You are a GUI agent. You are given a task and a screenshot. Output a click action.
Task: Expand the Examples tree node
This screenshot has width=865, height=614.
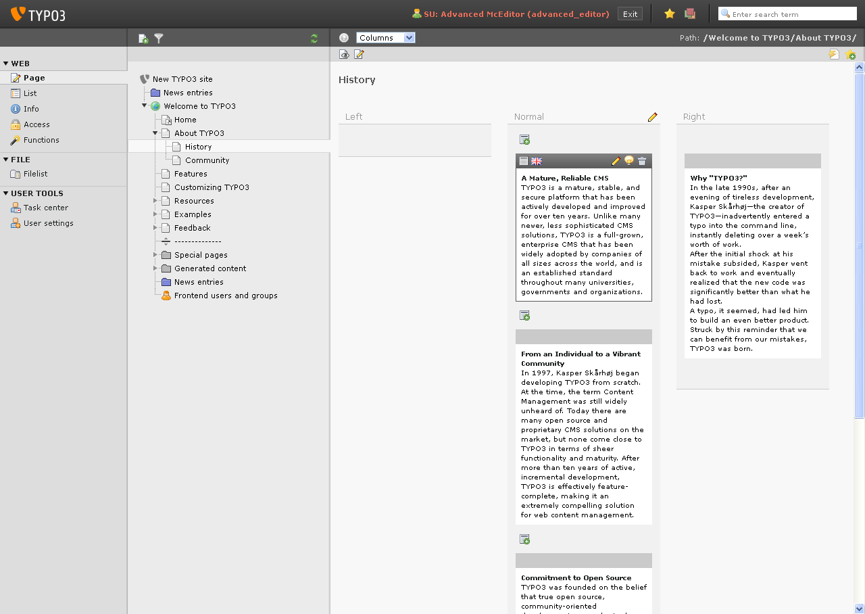point(155,214)
